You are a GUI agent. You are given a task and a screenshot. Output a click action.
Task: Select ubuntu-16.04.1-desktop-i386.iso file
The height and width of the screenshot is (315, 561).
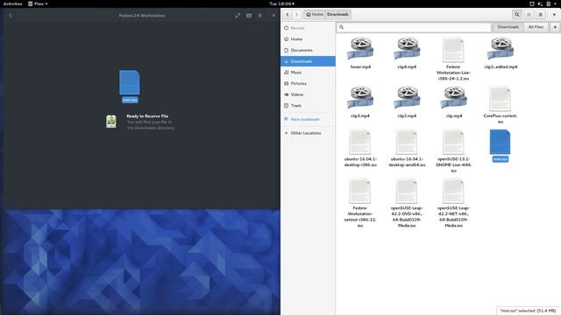(x=360, y=149)
